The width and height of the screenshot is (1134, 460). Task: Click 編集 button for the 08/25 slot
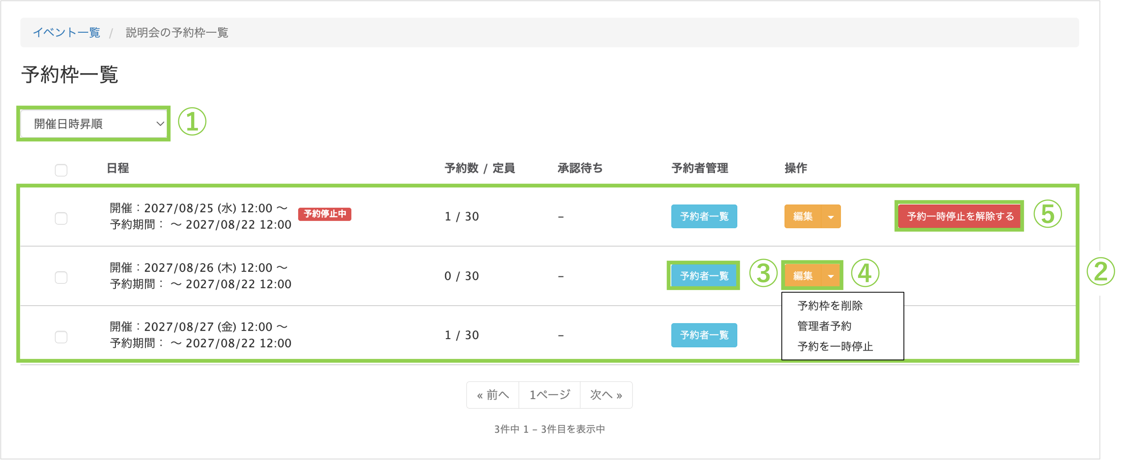pos(803,217)
